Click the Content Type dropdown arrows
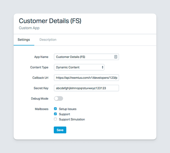Image resolution: width=170 pixels, height=153 pixels. tap(102, 67)
